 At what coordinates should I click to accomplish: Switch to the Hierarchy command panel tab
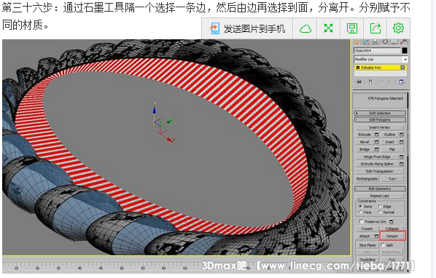[375, 42]
